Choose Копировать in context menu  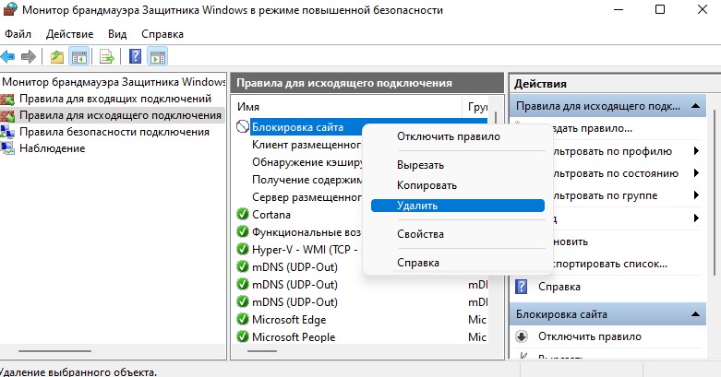pyautogui.click(x=458, y=185)
